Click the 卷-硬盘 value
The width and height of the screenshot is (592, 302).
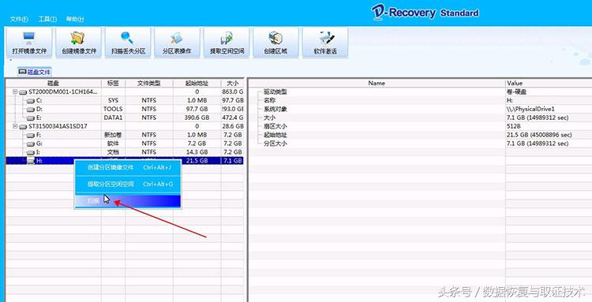517,92
